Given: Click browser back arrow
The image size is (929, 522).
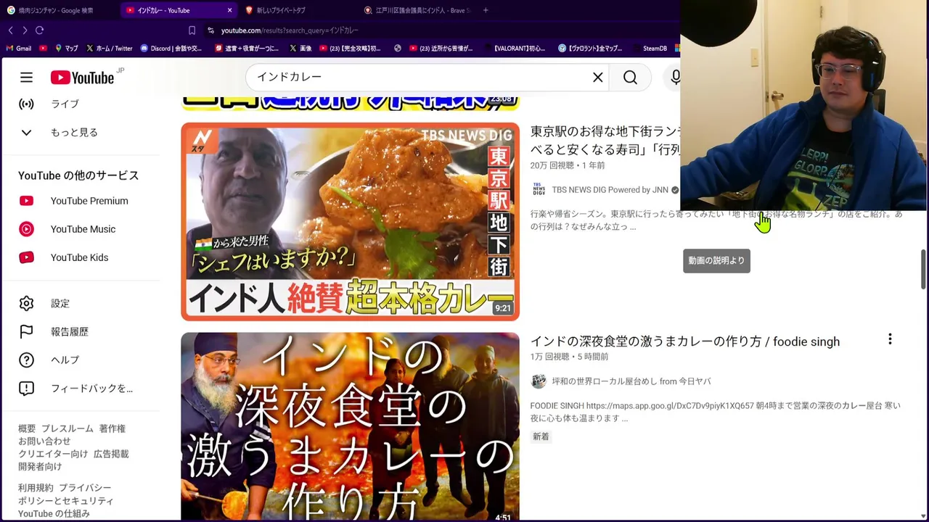Looking at the screenshot, I should pyautogui.click(x=10, y=30).
